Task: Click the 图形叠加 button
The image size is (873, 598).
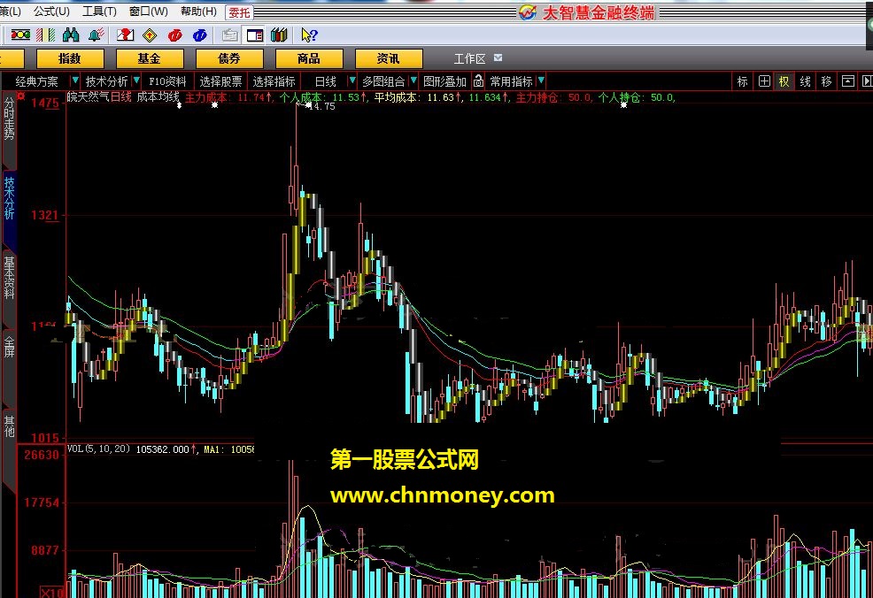Action: 444,81
